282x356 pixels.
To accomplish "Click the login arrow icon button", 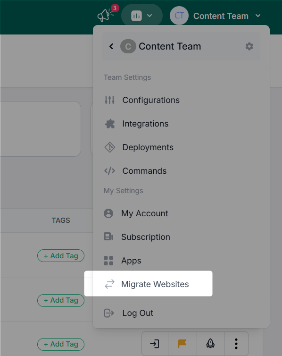I will [x=155, y=344].
